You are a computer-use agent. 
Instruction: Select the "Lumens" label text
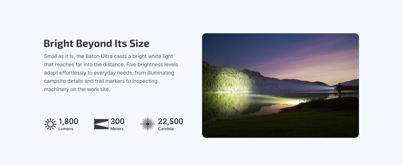[x=66, y=129]
